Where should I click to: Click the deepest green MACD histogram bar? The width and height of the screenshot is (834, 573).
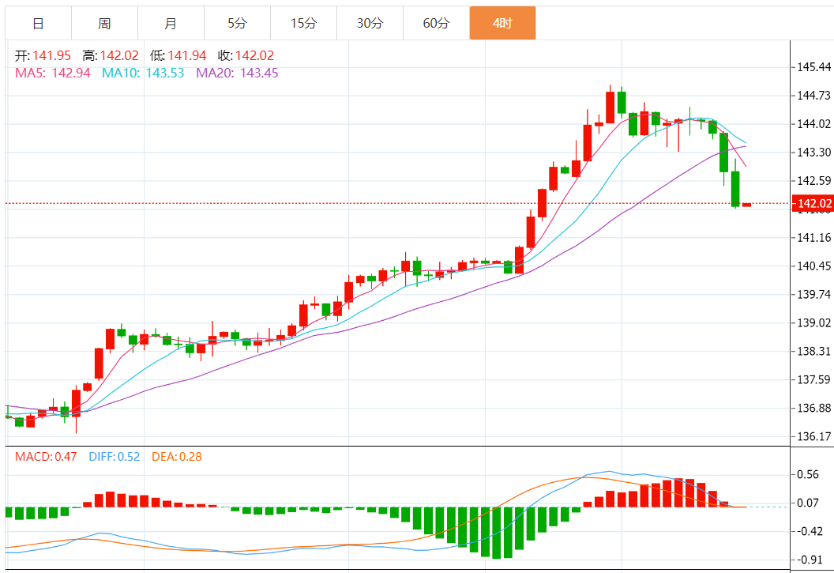point(496,533)
